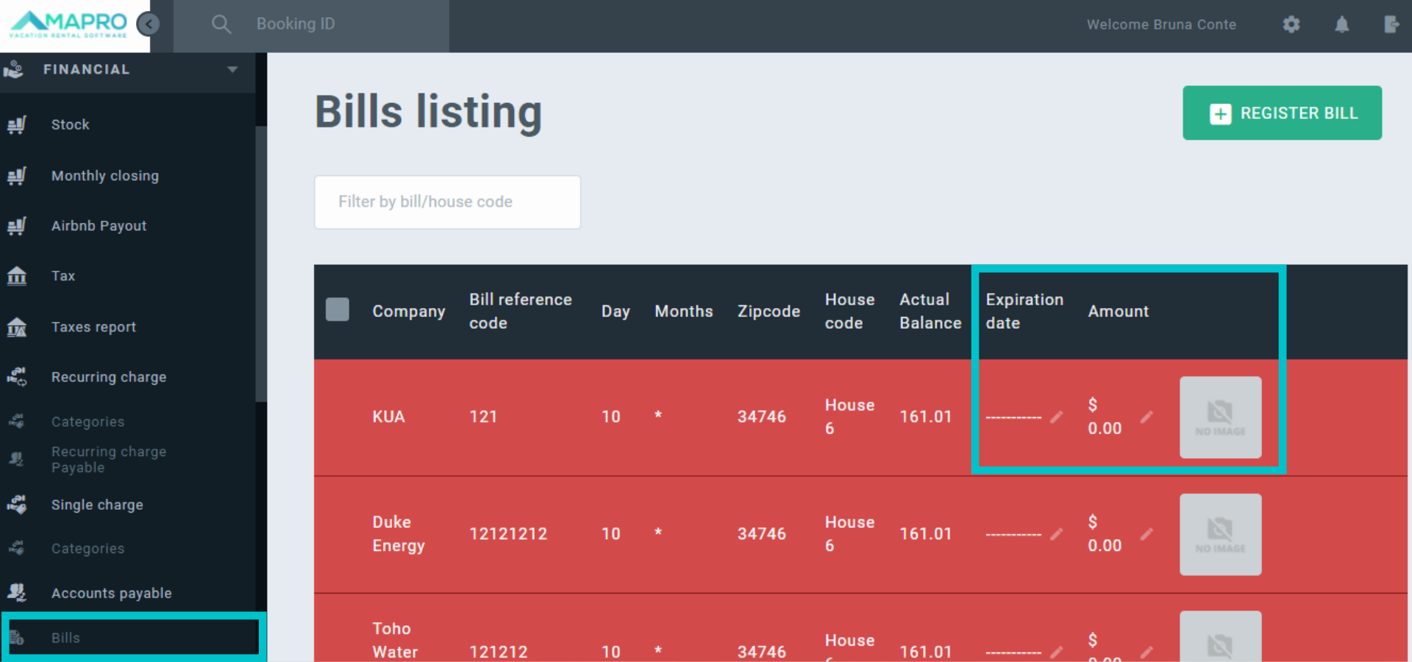
Task: Edit amount pencil for KUA bill
Action: coord(1147,417)
